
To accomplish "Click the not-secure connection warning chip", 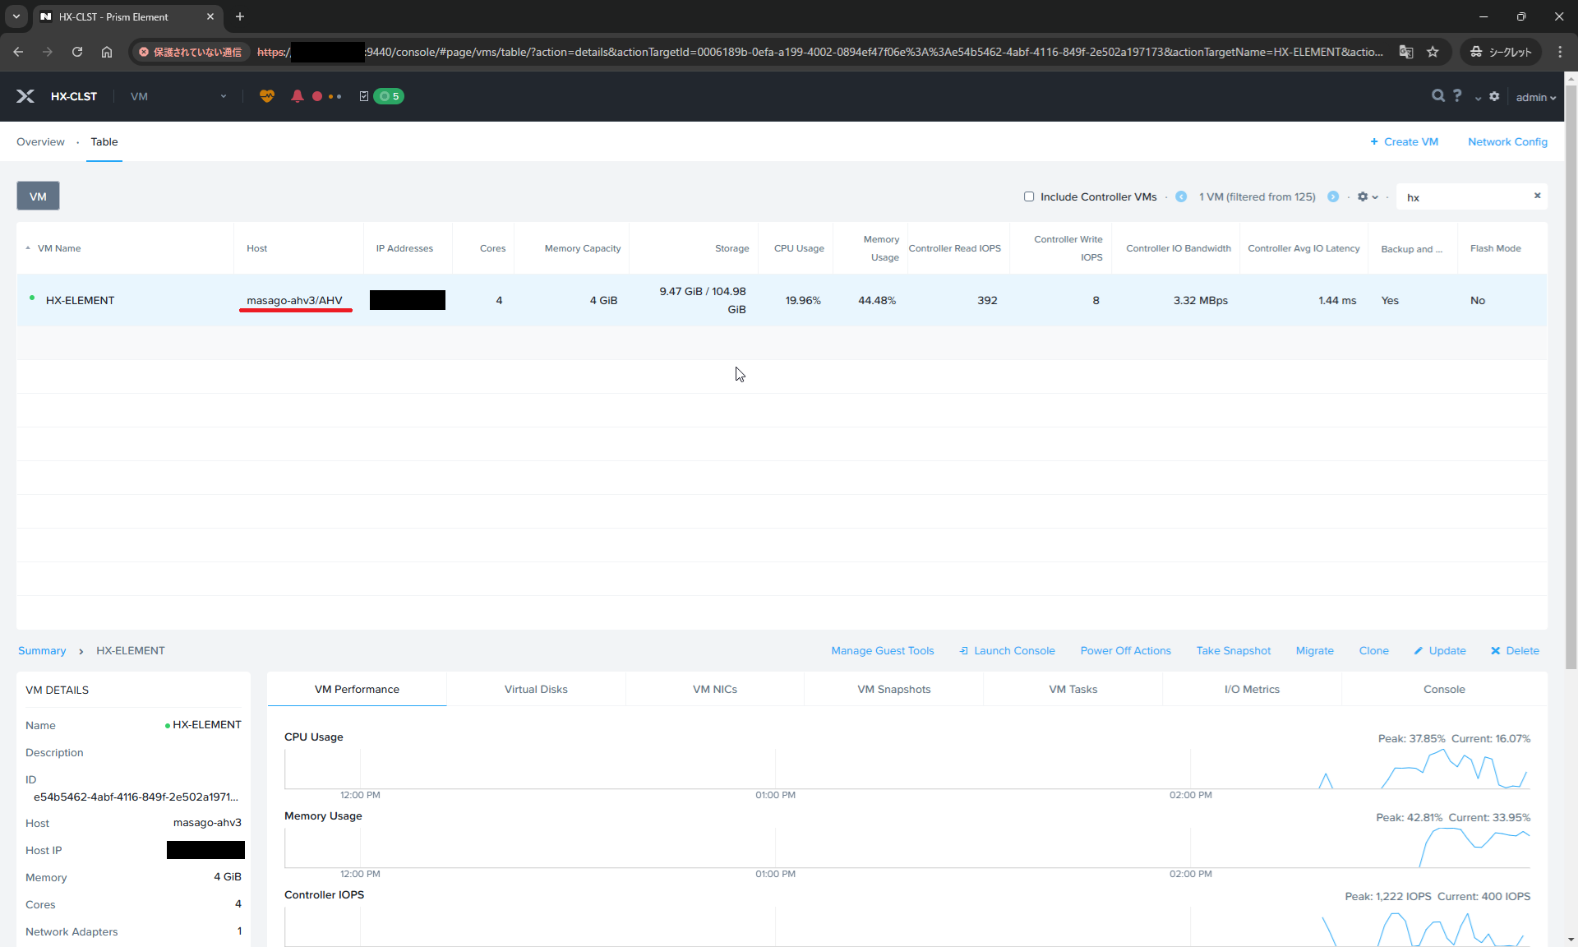I will pos(191,52).
